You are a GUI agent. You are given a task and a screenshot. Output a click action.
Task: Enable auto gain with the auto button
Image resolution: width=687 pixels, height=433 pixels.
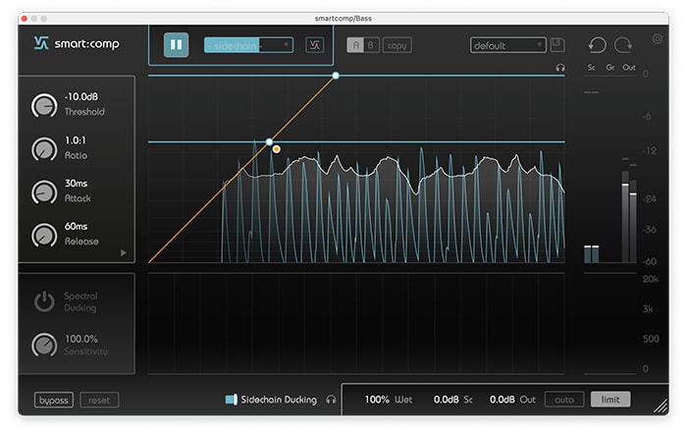pos(564,400)
